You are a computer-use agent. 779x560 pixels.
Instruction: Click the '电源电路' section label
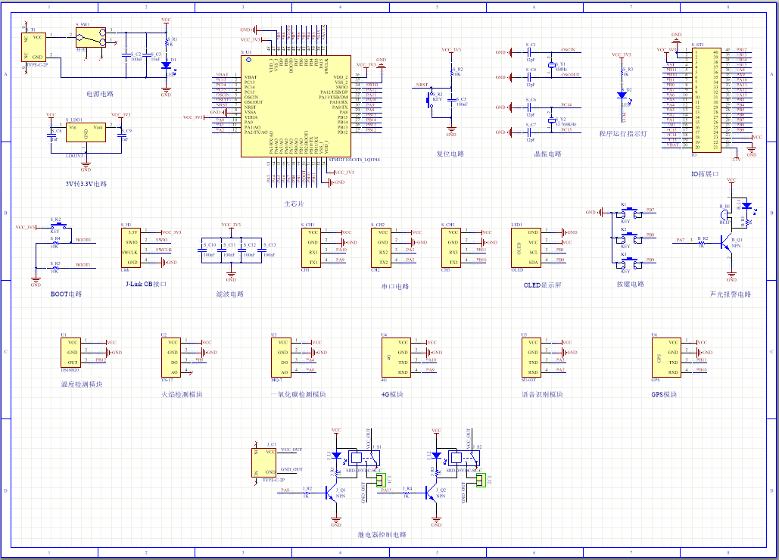pyautogui.click(x=100, y=94)
